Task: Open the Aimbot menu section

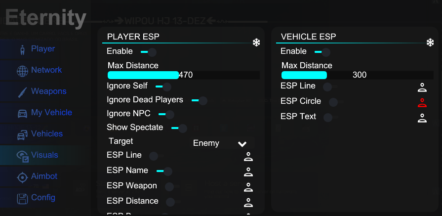Action: pyautogui.click(x=44, y=176)
